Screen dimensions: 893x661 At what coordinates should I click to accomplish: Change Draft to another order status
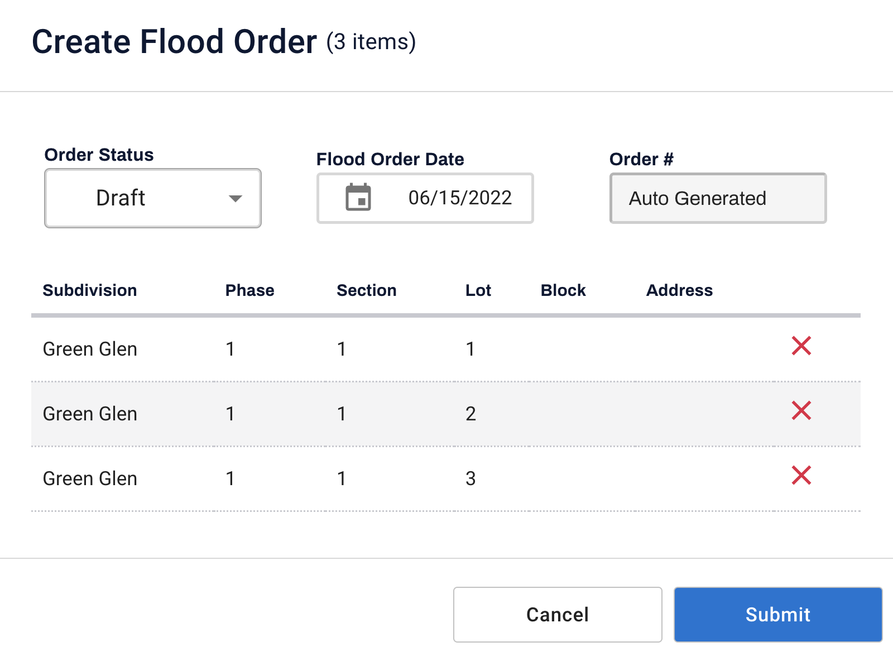click(152, 198)
